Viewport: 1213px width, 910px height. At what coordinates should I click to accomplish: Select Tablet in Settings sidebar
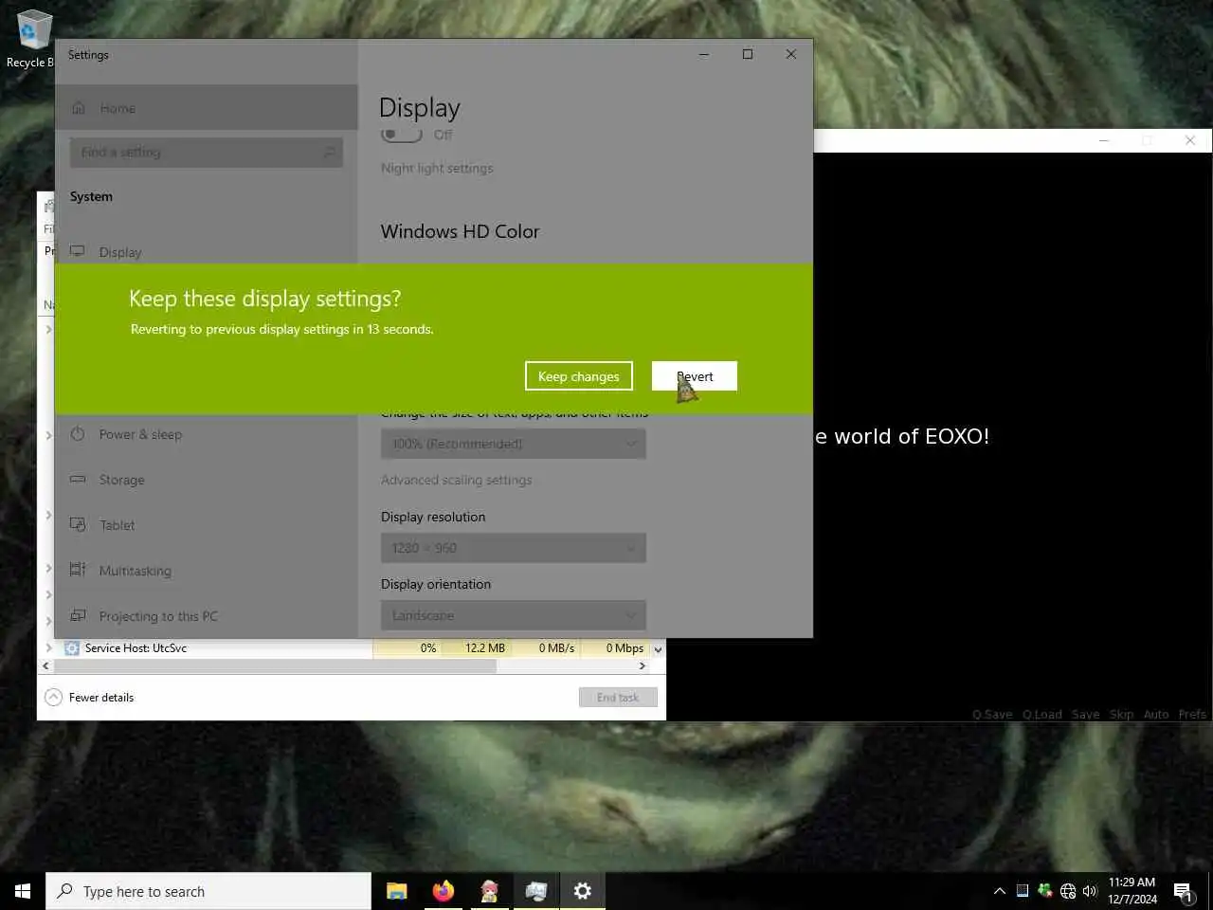[207, 525]
